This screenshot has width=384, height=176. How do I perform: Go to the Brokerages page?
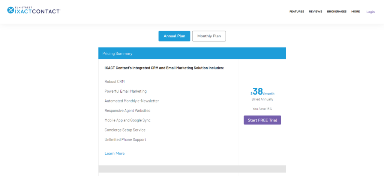337,12
